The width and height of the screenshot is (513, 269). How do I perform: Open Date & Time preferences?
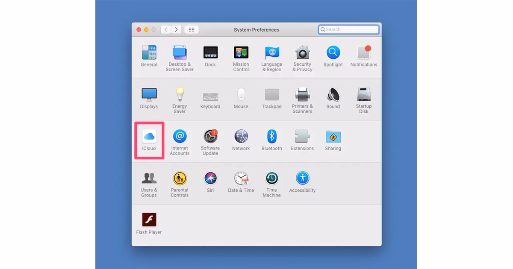click(241, 182)
